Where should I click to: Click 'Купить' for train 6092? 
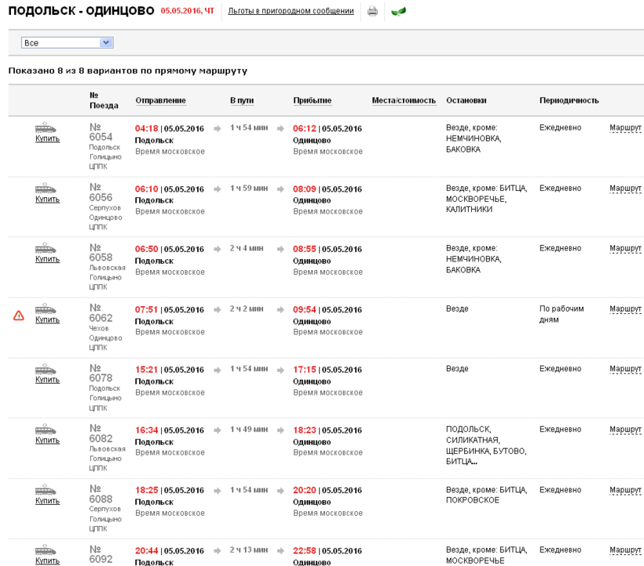tap(47, 561)
